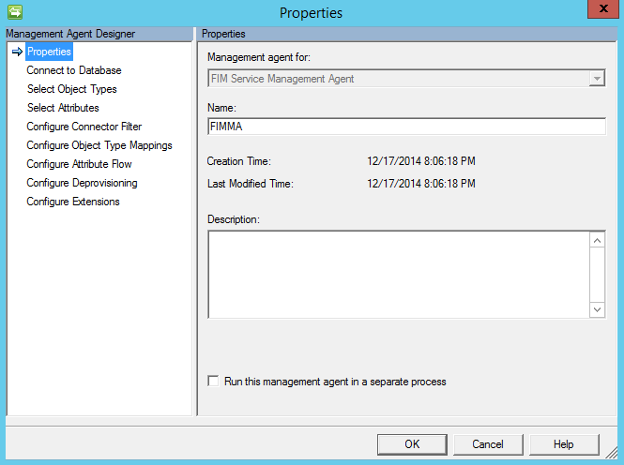Click the Description scrollbar up arrow
The height and width of the screenshot is (465, 624).
(597, 240)
